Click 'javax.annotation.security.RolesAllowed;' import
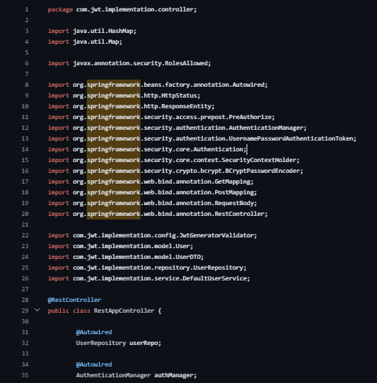 click(142, 63)
